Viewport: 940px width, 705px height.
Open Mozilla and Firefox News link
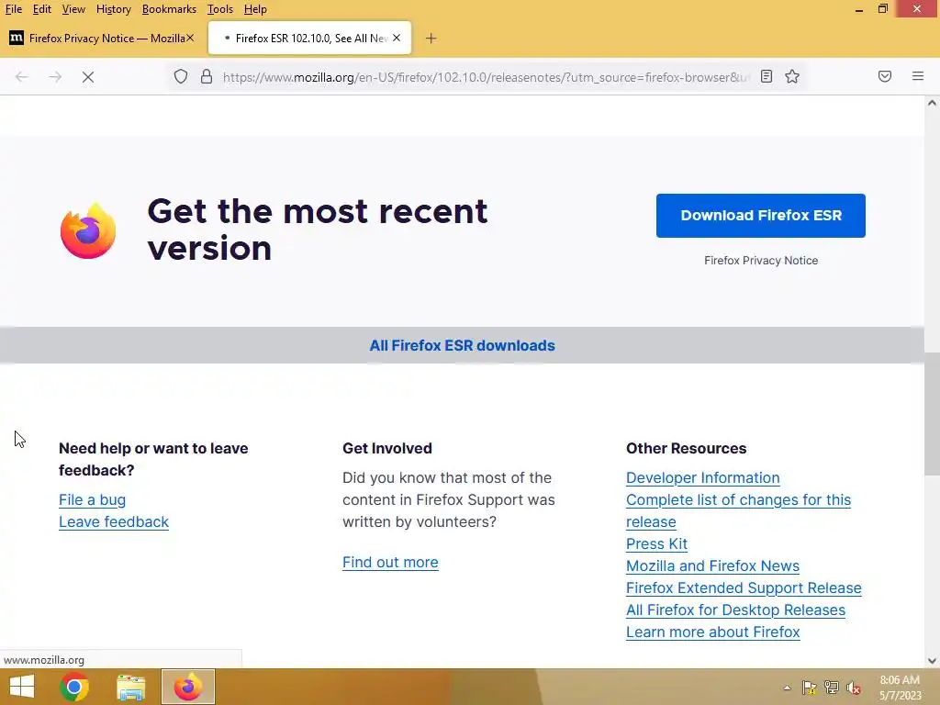(712, 565)
